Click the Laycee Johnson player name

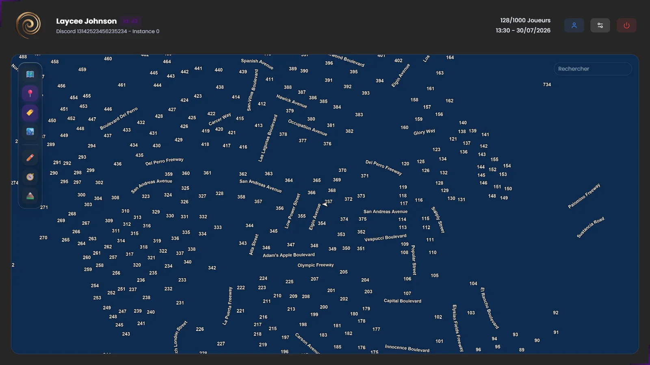[86, 21]
